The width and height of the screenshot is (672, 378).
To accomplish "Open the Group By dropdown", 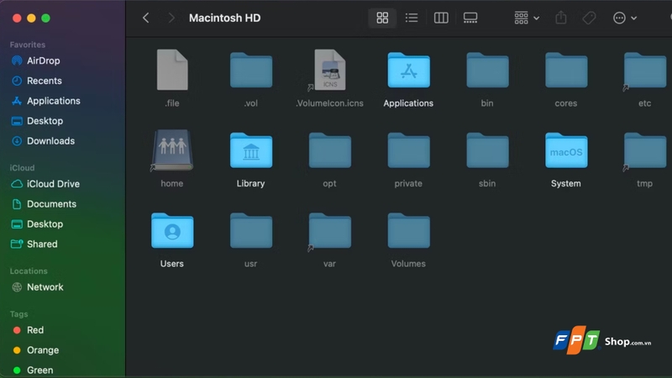I will tap(527, 18).
